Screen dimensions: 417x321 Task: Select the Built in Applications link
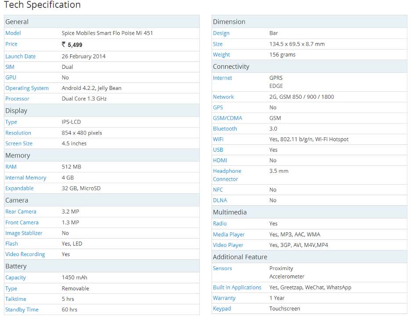(237, 288)
